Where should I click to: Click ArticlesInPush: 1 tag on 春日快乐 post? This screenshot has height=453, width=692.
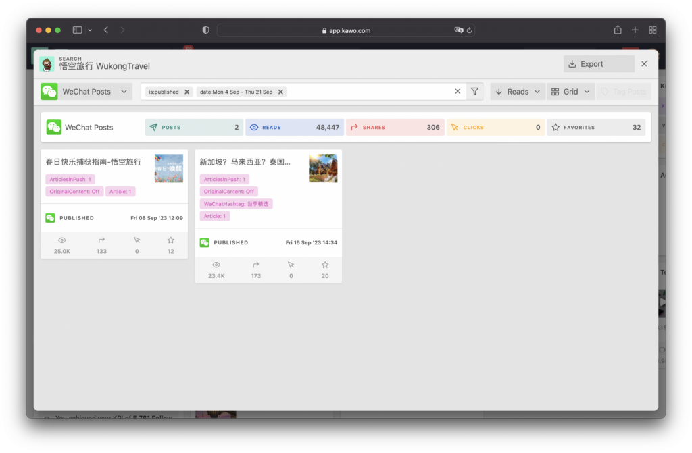[70, 179]
